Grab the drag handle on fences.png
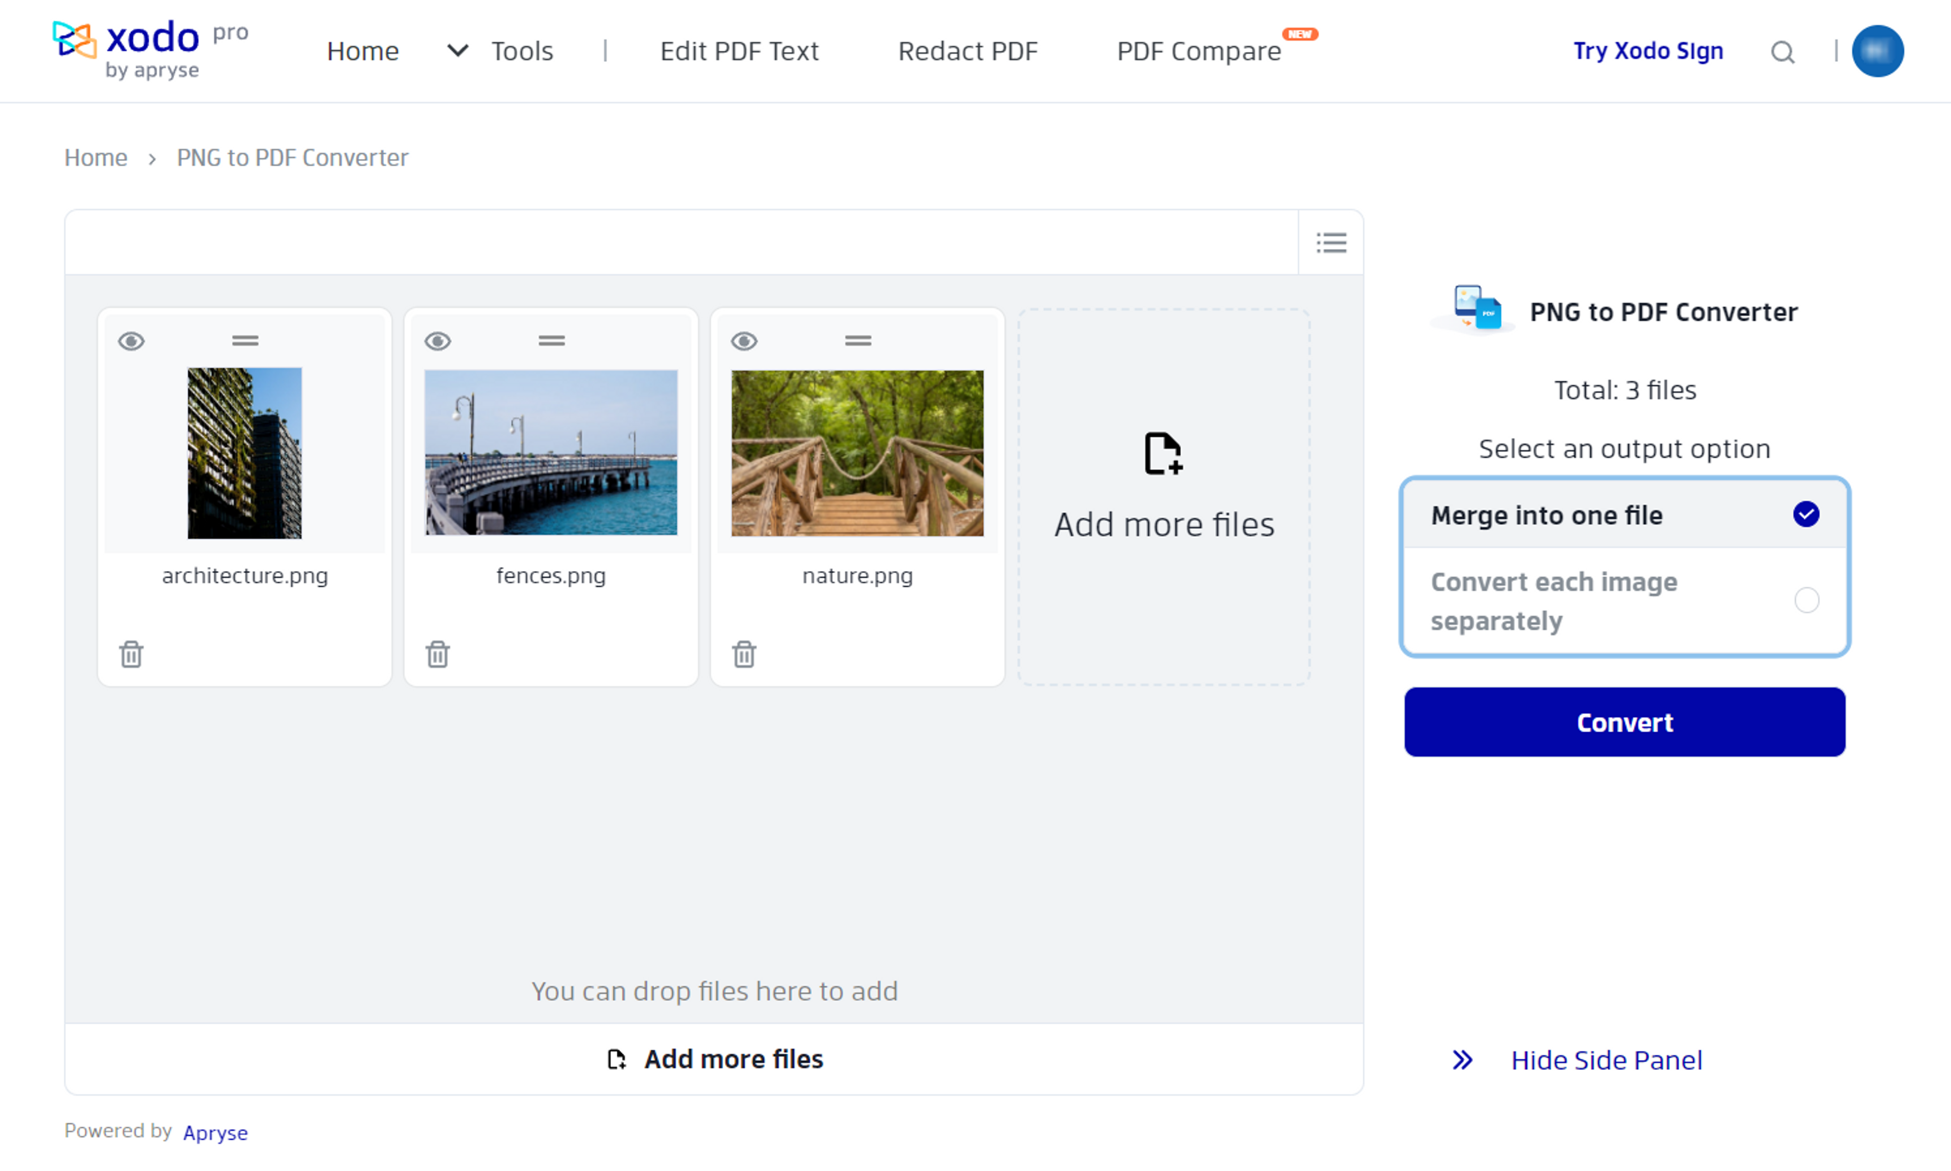This screenshot has height=1171, width=1951. 551,341
